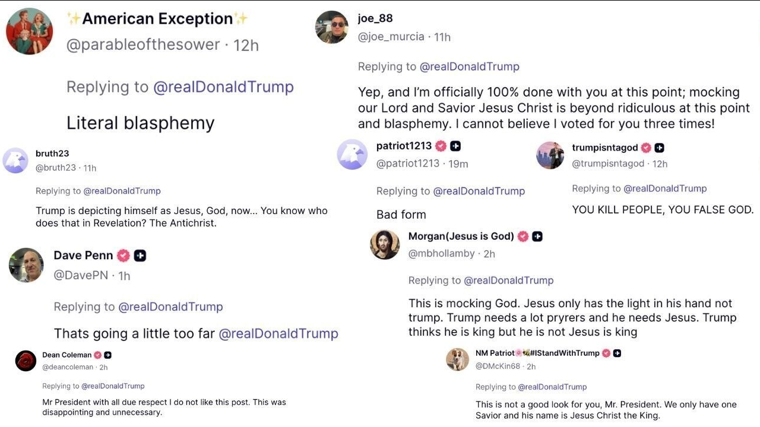The image size is (760, 427).
Task: Click bruth23's eagle avatar
Action: pos(15,160)
